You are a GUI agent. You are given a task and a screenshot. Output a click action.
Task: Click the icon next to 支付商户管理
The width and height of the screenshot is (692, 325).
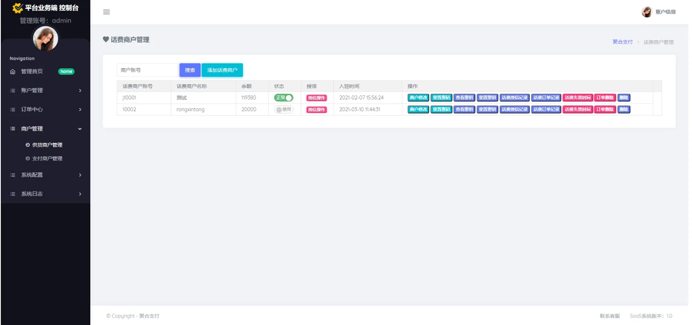28,158
